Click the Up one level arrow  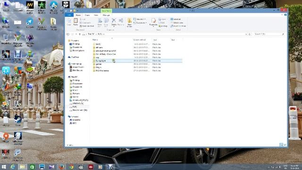point(80,34)
